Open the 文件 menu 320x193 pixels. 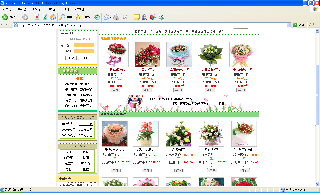click(x=7, y=9)
